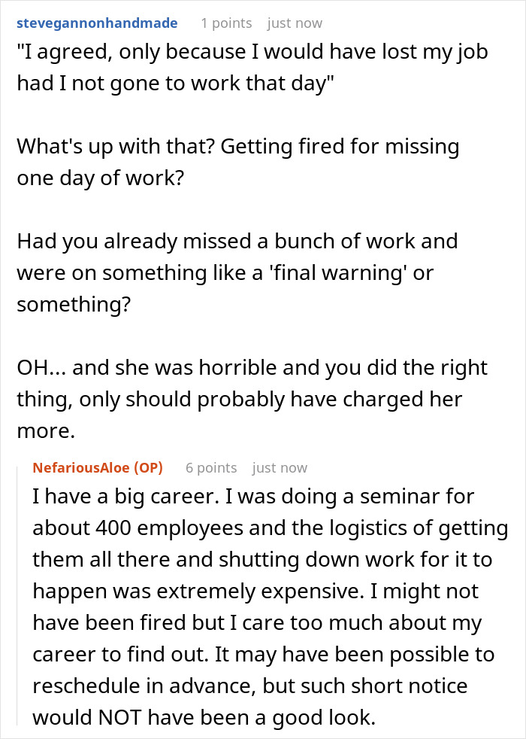Open the "just now" timestamp beside 6 points
Image resolution: width=526 pixels, height=739 pixels.
point(280,467)
